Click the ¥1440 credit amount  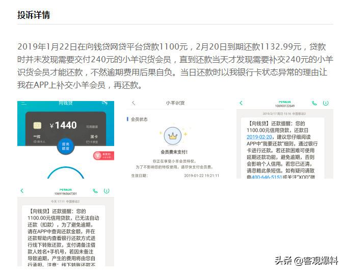(63, 126)
